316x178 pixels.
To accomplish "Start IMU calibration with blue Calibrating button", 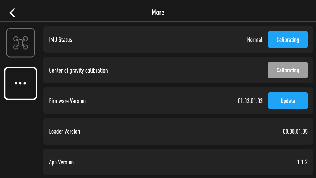I will point(288,39).
